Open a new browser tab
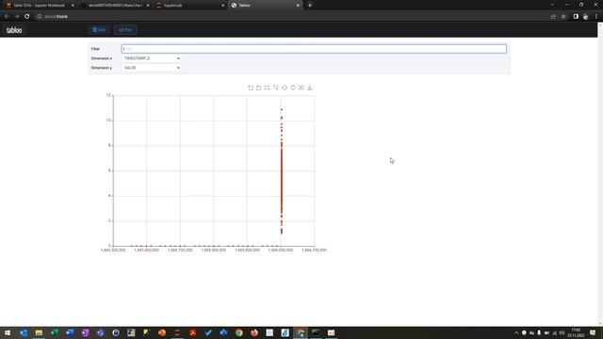Viewport: 603px width, 339px height. 310,6
